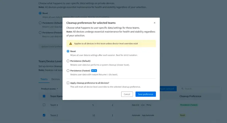Click the yellow warning triangle icon
227x123 pixels.
tap(71, 44)
